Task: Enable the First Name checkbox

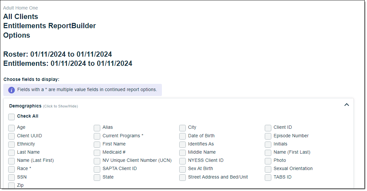Action: (97, 144)
